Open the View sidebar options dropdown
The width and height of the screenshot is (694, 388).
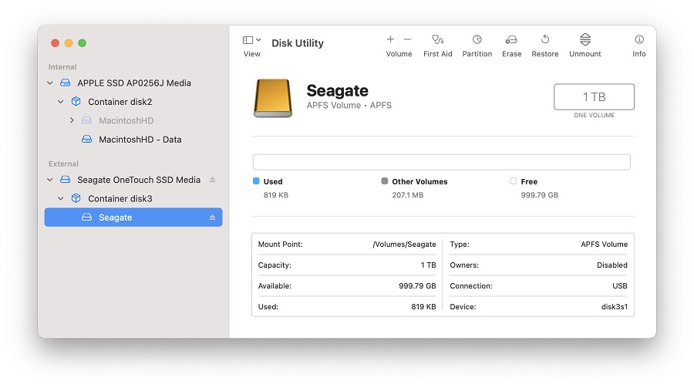click(258, 40)
